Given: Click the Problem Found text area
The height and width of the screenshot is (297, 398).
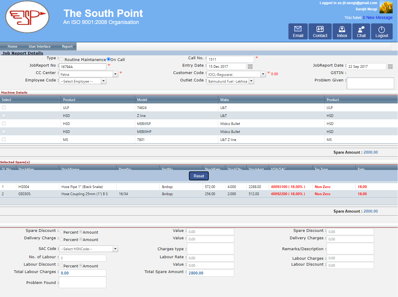Looking at the screenshot, I should (83, 282).
